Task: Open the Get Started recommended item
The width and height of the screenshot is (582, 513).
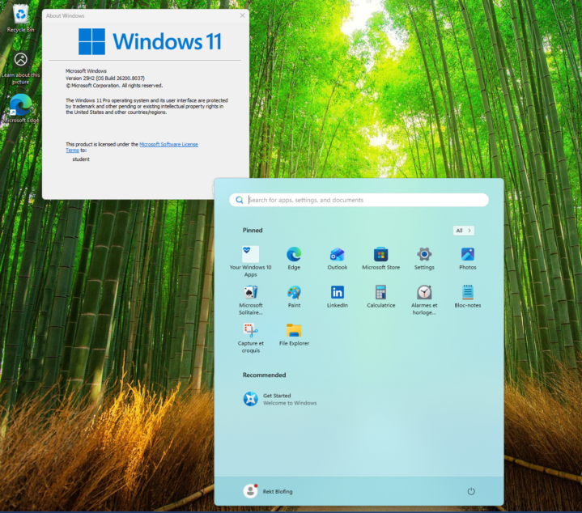Action: coord(280,399)
